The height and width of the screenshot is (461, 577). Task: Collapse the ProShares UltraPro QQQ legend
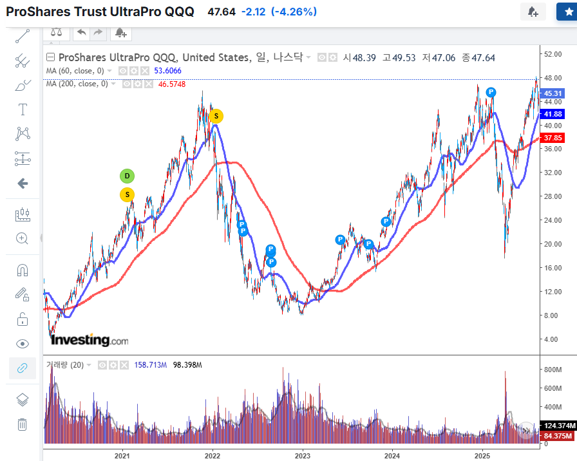click(x=52, y=57)
